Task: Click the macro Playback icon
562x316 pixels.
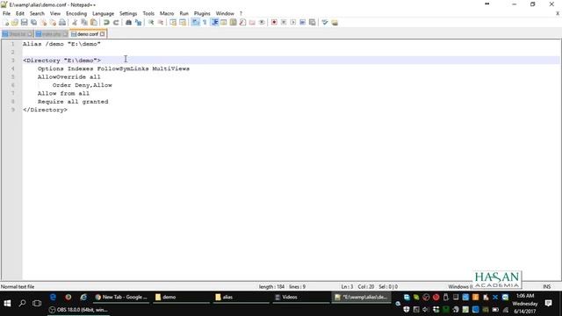Action: [x=293, y=23]
